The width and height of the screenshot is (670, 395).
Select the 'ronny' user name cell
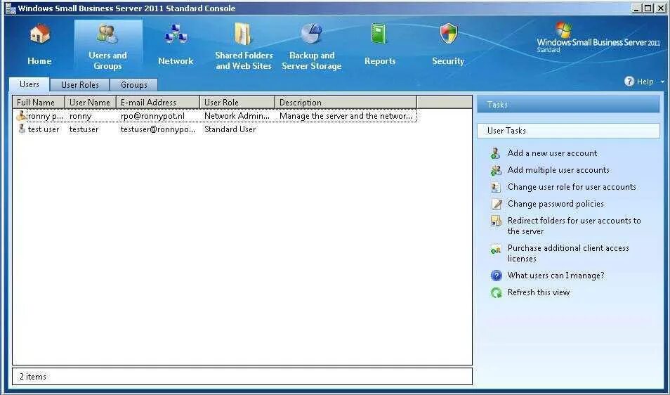pyautogui.click(x=80, y=116)
